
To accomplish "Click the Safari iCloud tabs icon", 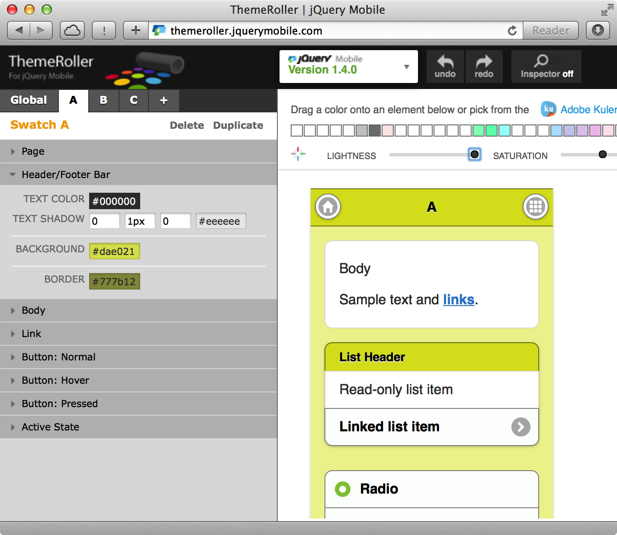I will point(72,31).
